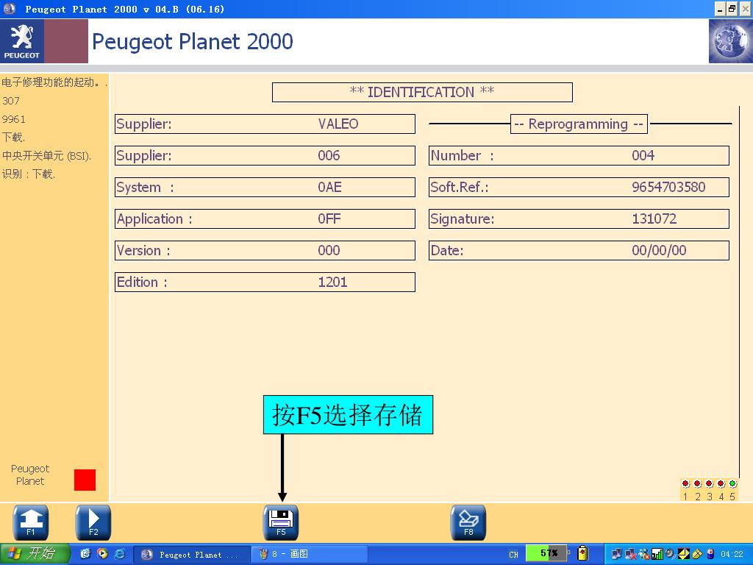753x565 pixels.
Task: Click the disconnected network tray icon with red X
Action: 630,554
